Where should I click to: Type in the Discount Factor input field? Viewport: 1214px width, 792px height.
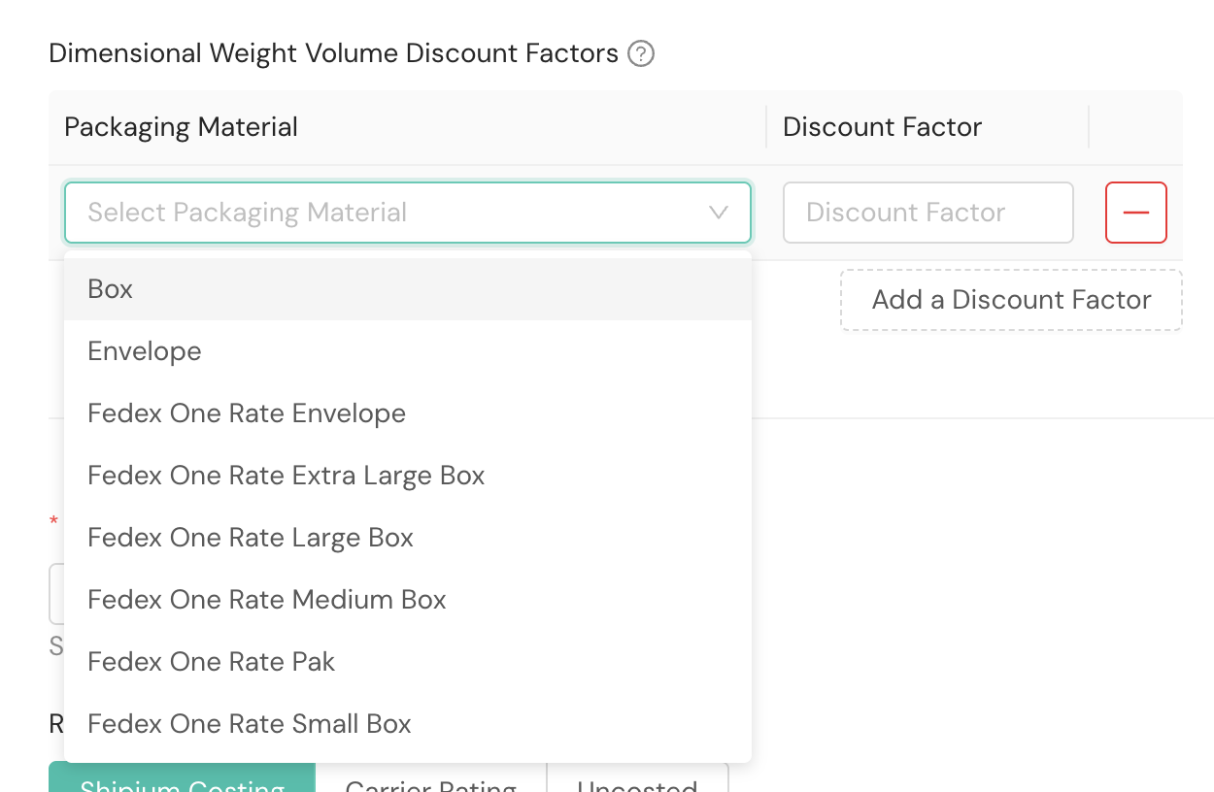pos(927,213)
